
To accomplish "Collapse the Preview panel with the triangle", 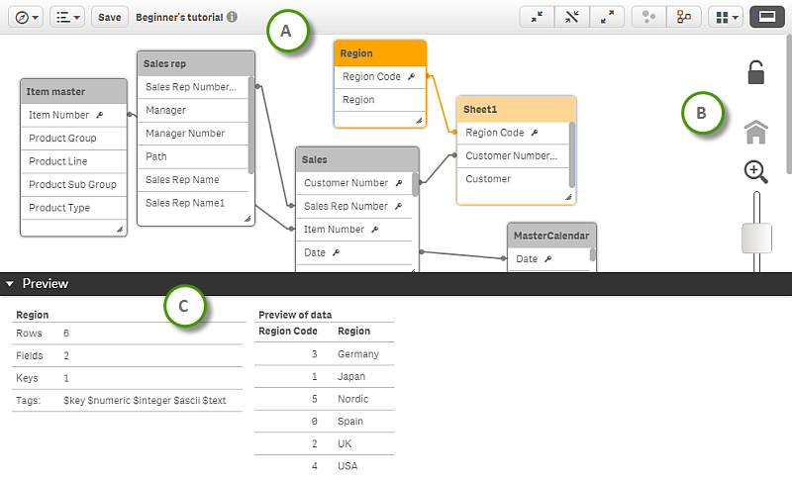I will [10, 283].
